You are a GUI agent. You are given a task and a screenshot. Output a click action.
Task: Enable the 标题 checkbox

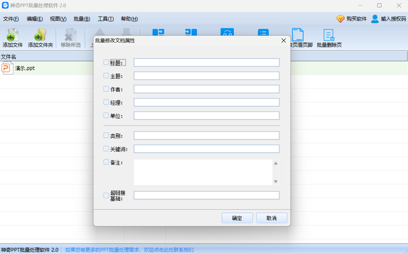coord(106,63)
